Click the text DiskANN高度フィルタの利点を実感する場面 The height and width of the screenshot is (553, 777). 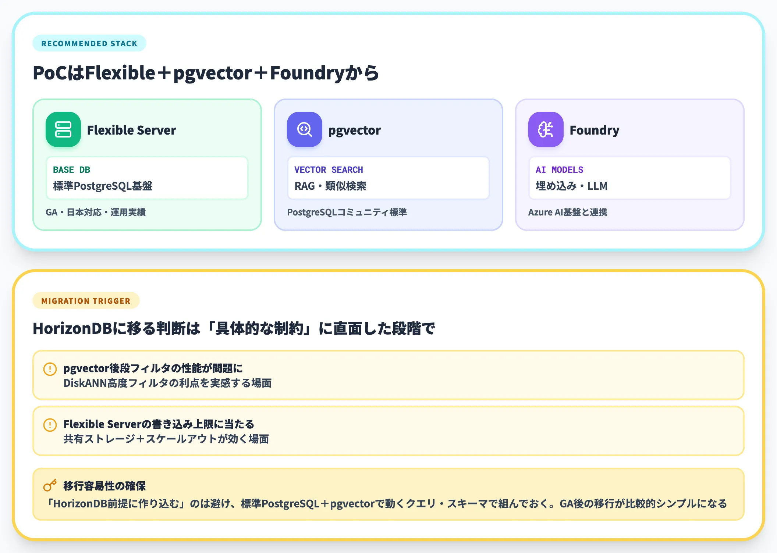[x=167, y=383]
